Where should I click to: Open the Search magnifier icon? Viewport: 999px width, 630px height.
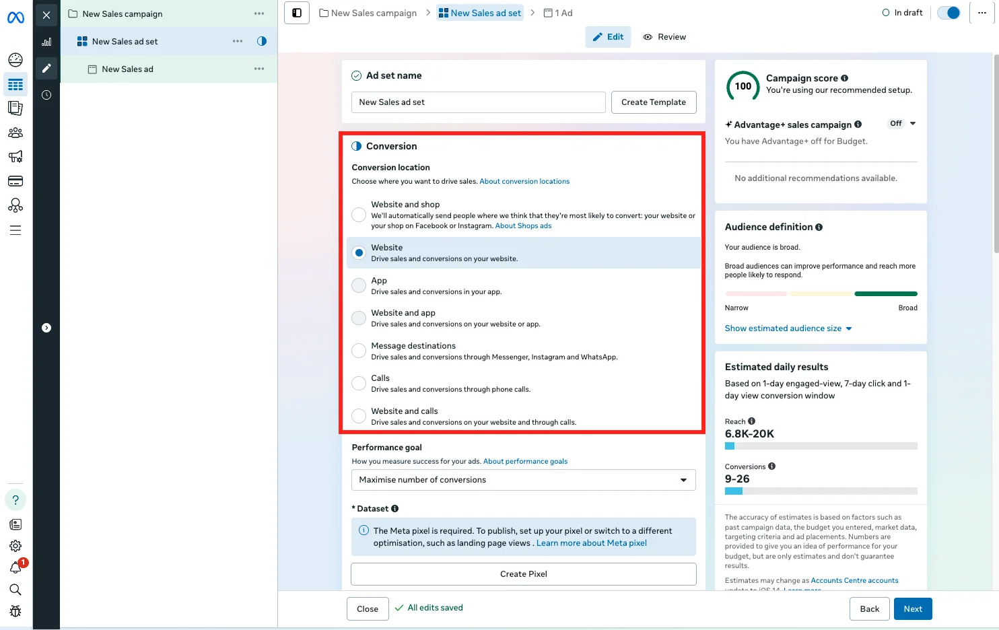point(15,590)
